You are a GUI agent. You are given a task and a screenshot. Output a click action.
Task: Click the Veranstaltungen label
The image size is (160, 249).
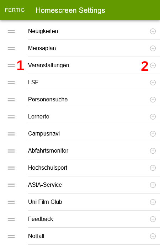49,65
